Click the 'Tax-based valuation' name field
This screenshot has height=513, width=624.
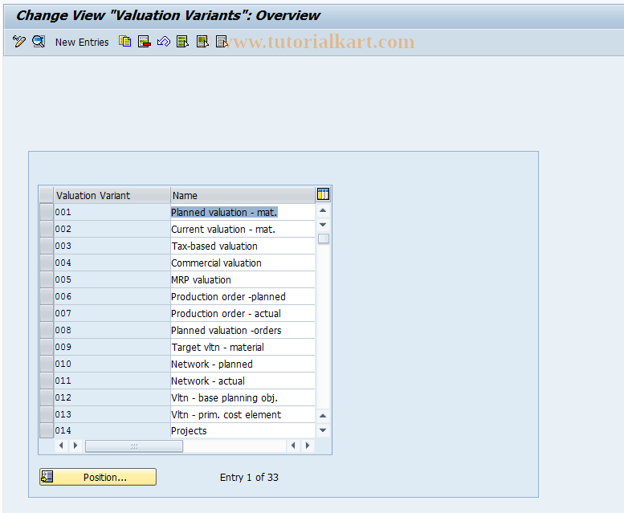[243, 246]
